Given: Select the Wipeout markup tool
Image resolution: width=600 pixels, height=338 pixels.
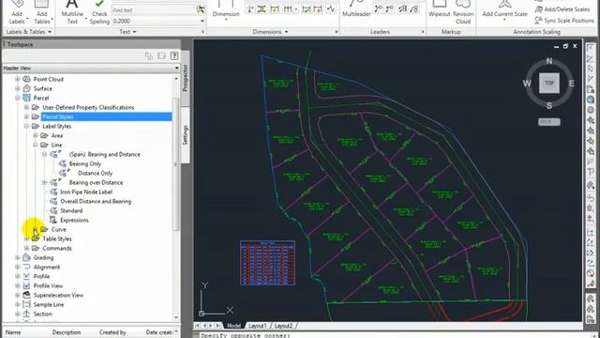Looking at the screenshot, I should (439, 9).
